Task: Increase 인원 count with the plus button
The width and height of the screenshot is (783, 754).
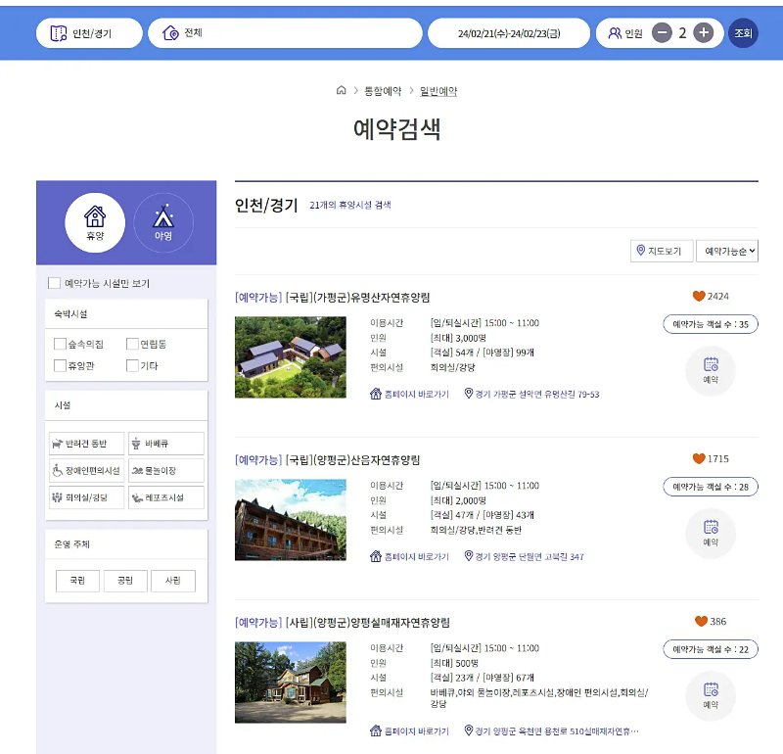Action: [704, 32]
